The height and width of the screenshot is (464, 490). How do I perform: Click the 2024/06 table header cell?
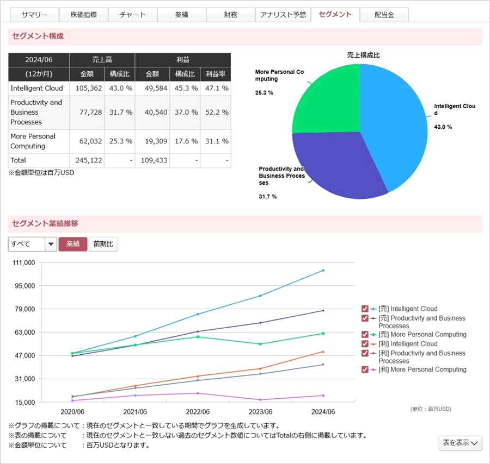pos(39,60)
